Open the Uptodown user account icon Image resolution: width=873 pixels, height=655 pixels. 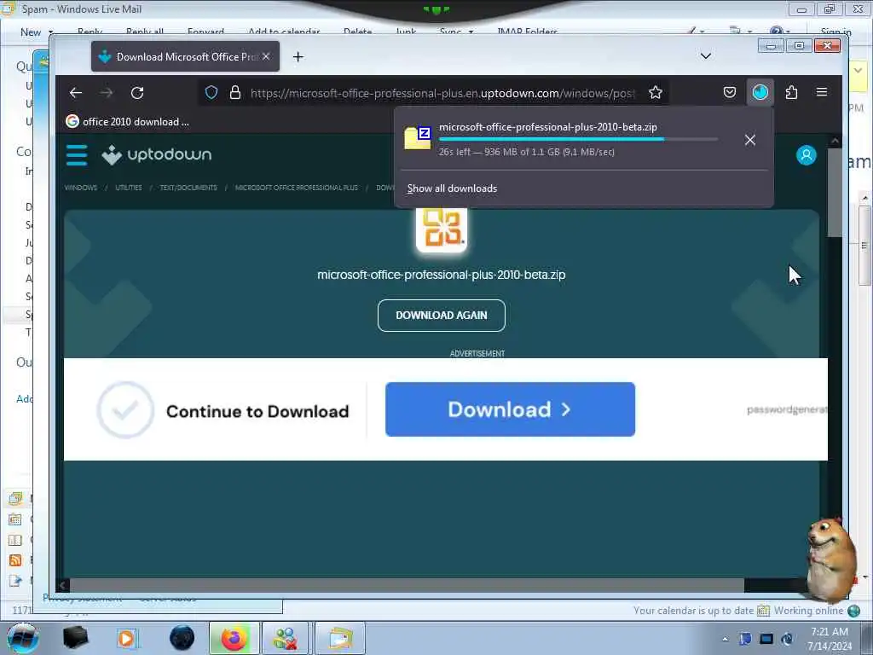click(806, 155)
